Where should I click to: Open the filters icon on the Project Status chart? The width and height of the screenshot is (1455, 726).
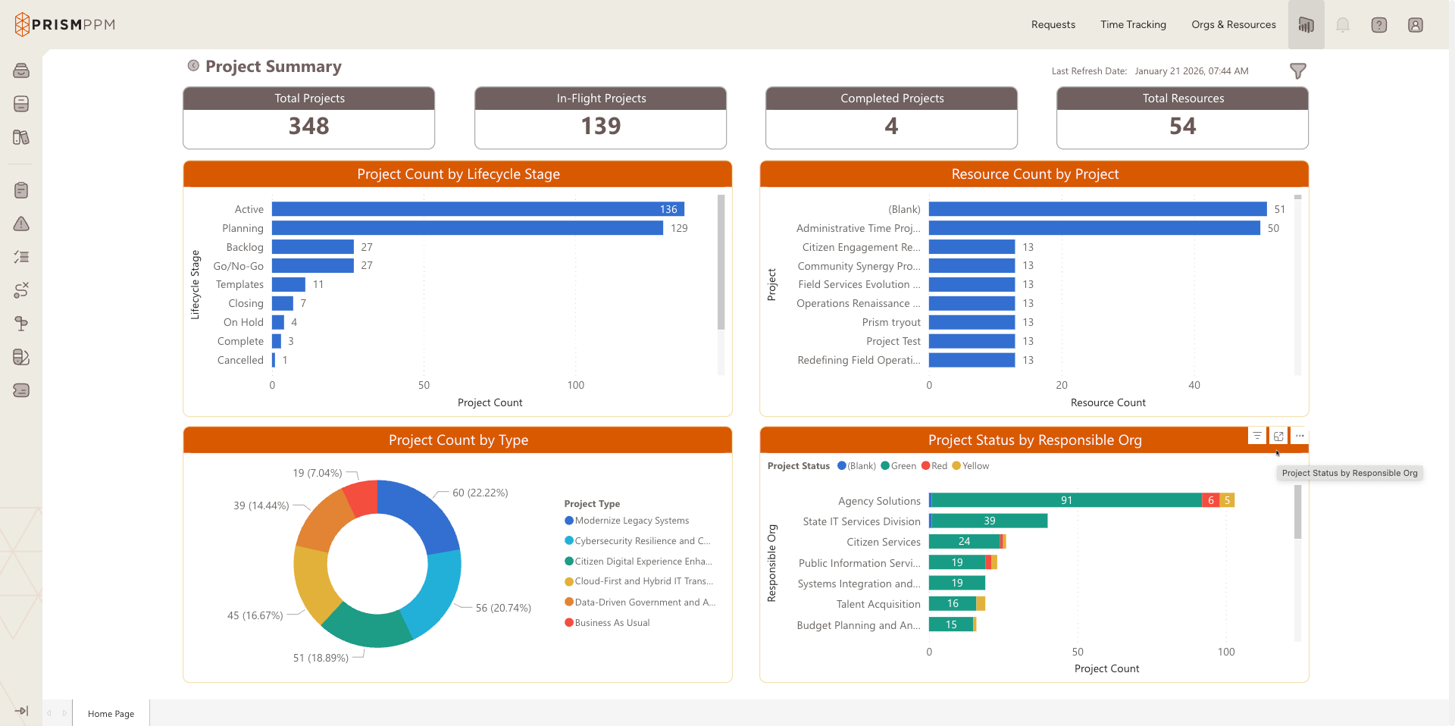tap(1256, 436)
